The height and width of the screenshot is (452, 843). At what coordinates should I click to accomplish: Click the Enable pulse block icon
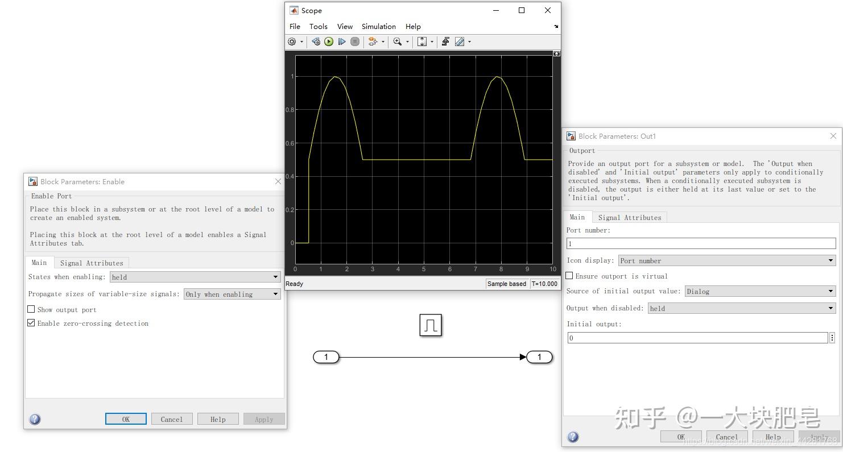(x=431, y=325)
